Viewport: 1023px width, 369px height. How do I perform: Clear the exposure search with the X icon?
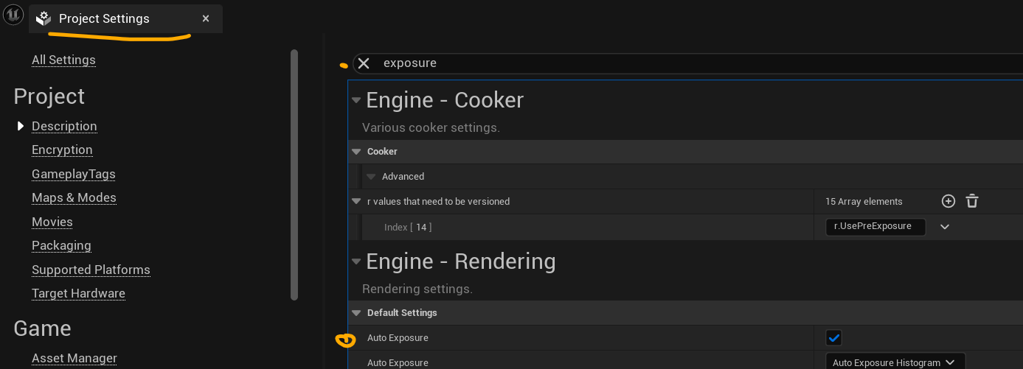pyautogui.click(x=364, y=63)
